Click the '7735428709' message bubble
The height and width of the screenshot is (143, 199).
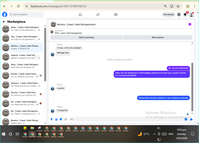(x=62, y=110)
